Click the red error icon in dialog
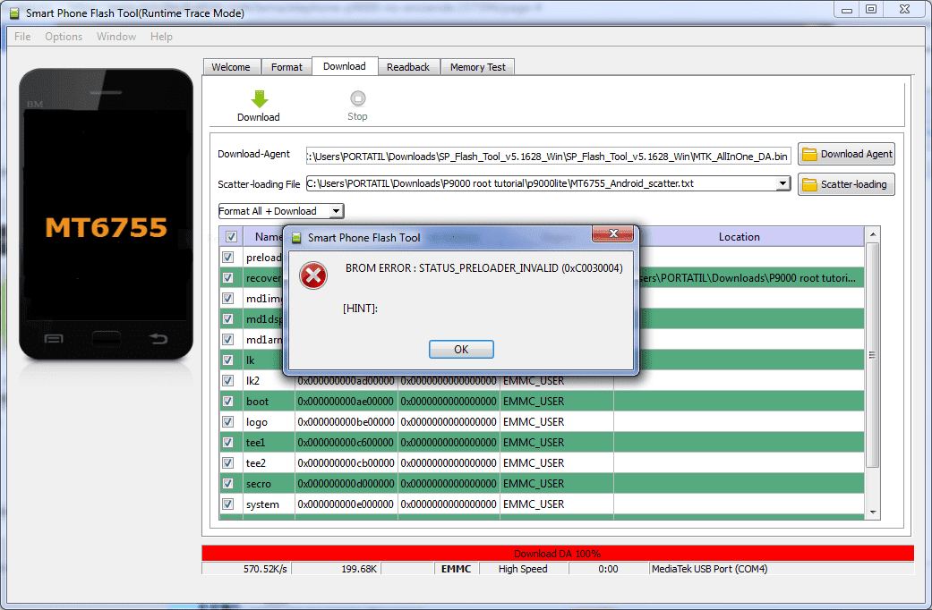The width and height of the screenshot is (932, 610). point(313,275)
